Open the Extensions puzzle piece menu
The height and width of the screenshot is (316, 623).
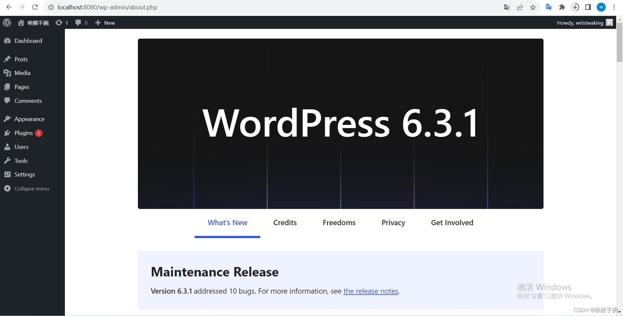click(x=562, y=7)
